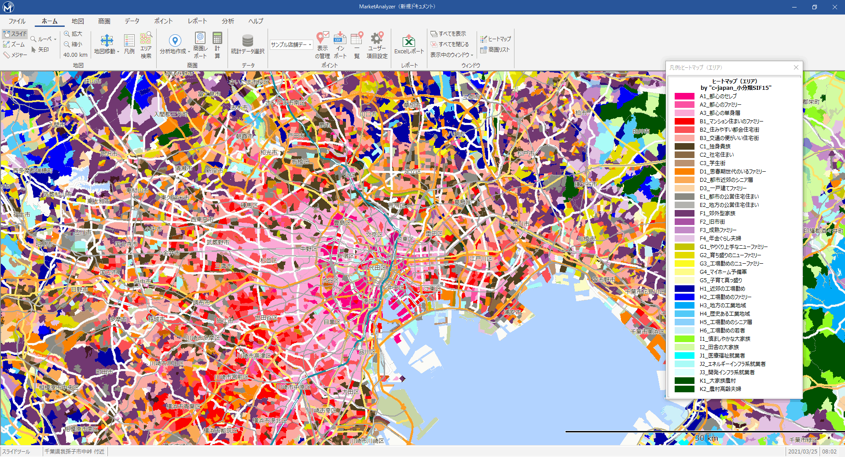Image resolution: width=845 pixels, height=457 pixels.
Task: Open the ファイル menu
Action: [x=17, y=21]
